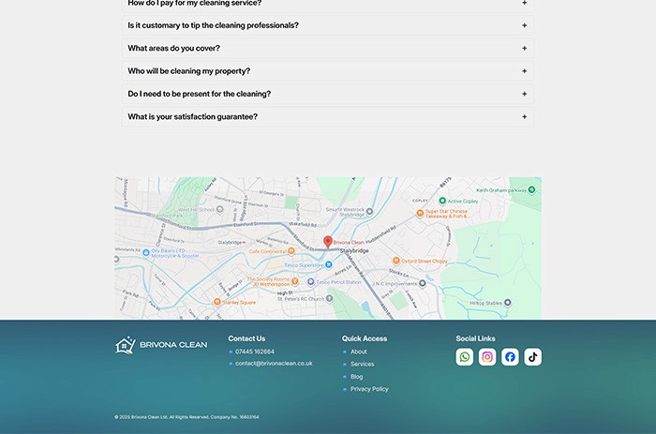Select The Society Rooms Wetherspoon marker
This screenshot has width=656, height=434.
click(x=295, y=281)
